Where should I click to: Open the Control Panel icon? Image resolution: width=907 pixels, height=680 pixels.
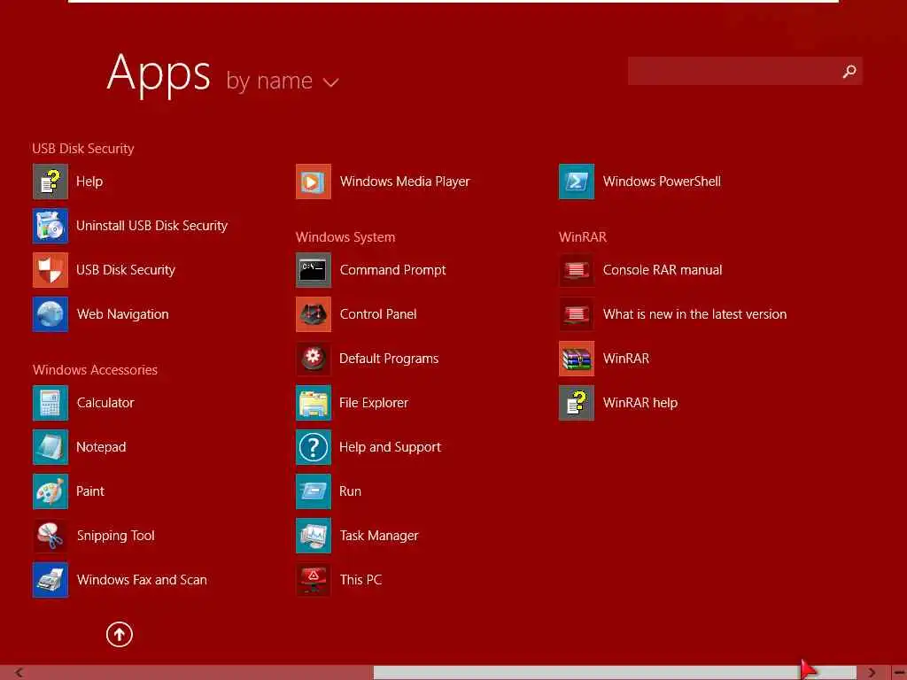314,314
